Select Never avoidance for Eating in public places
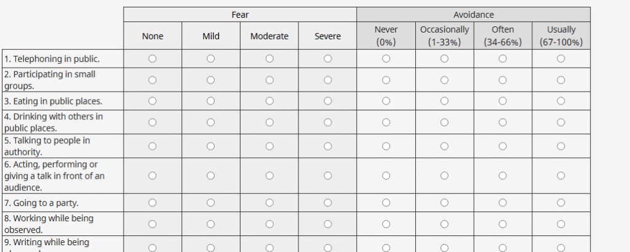Viewport: 630px width, 252px height. point(386,101)
